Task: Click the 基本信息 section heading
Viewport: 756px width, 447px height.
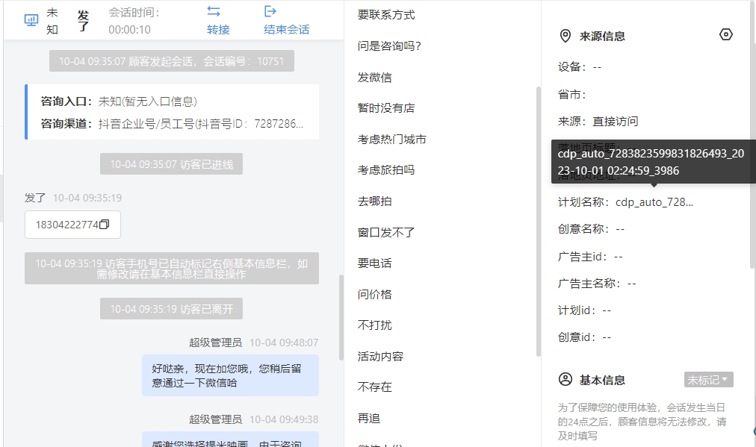Action: (602, 380)
